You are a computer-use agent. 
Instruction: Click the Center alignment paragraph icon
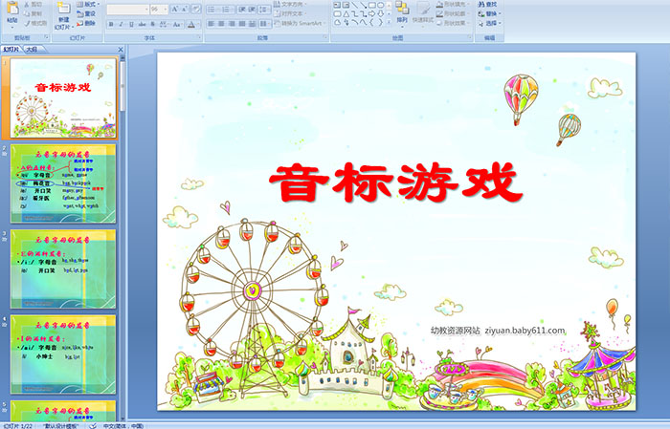(221, 24)
